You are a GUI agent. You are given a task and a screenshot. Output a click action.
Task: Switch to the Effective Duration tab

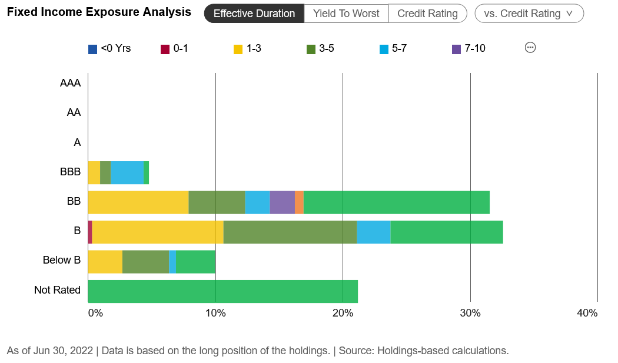click(x=254, y=14)
